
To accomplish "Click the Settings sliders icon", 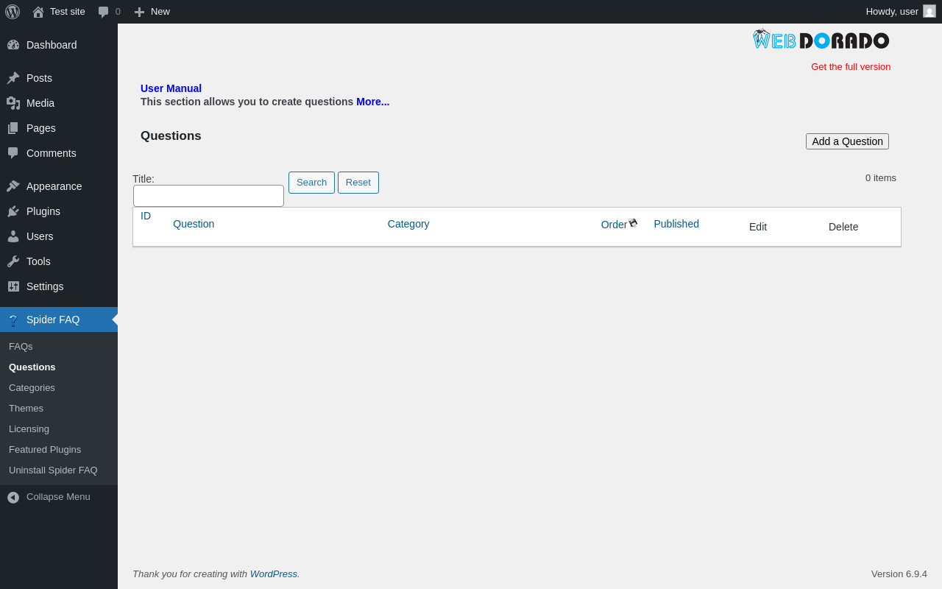I will pyautogui.click(x=13, y=286).
